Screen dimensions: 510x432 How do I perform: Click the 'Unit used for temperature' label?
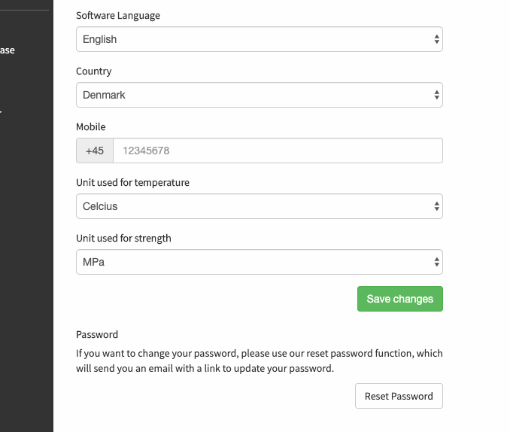(132, 183)
